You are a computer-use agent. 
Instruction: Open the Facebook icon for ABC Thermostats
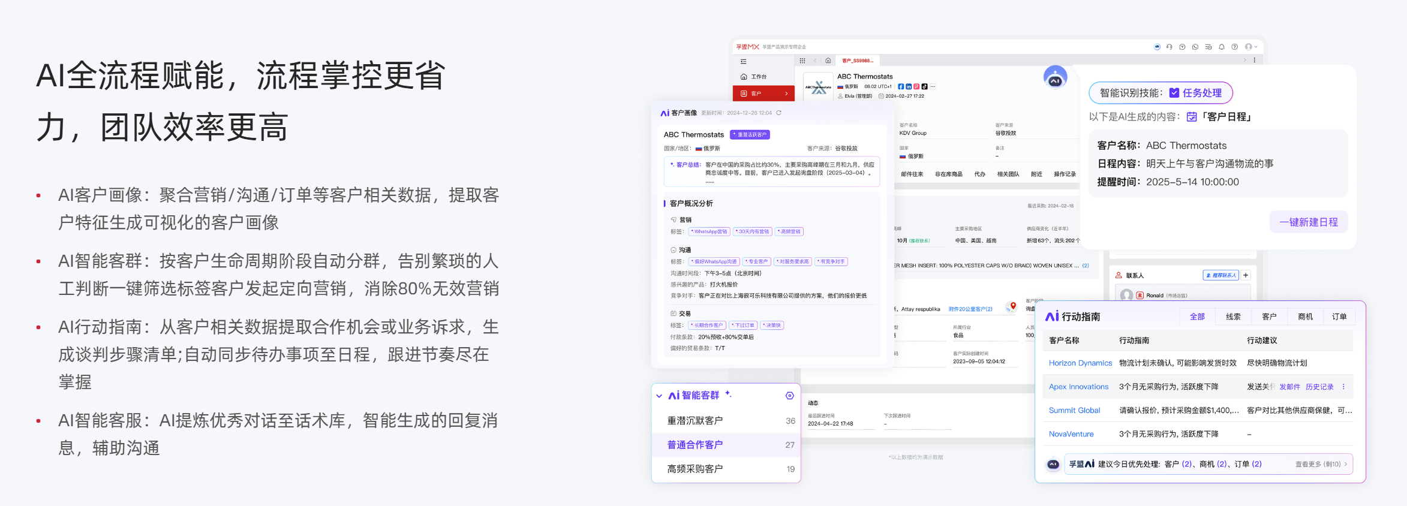click(901, 86)
